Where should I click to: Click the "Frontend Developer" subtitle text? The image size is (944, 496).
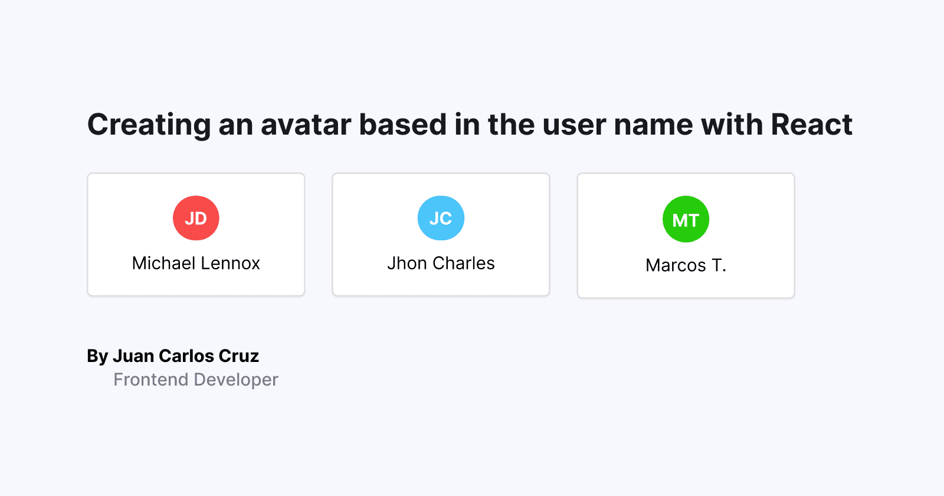(x=195, y=380)
